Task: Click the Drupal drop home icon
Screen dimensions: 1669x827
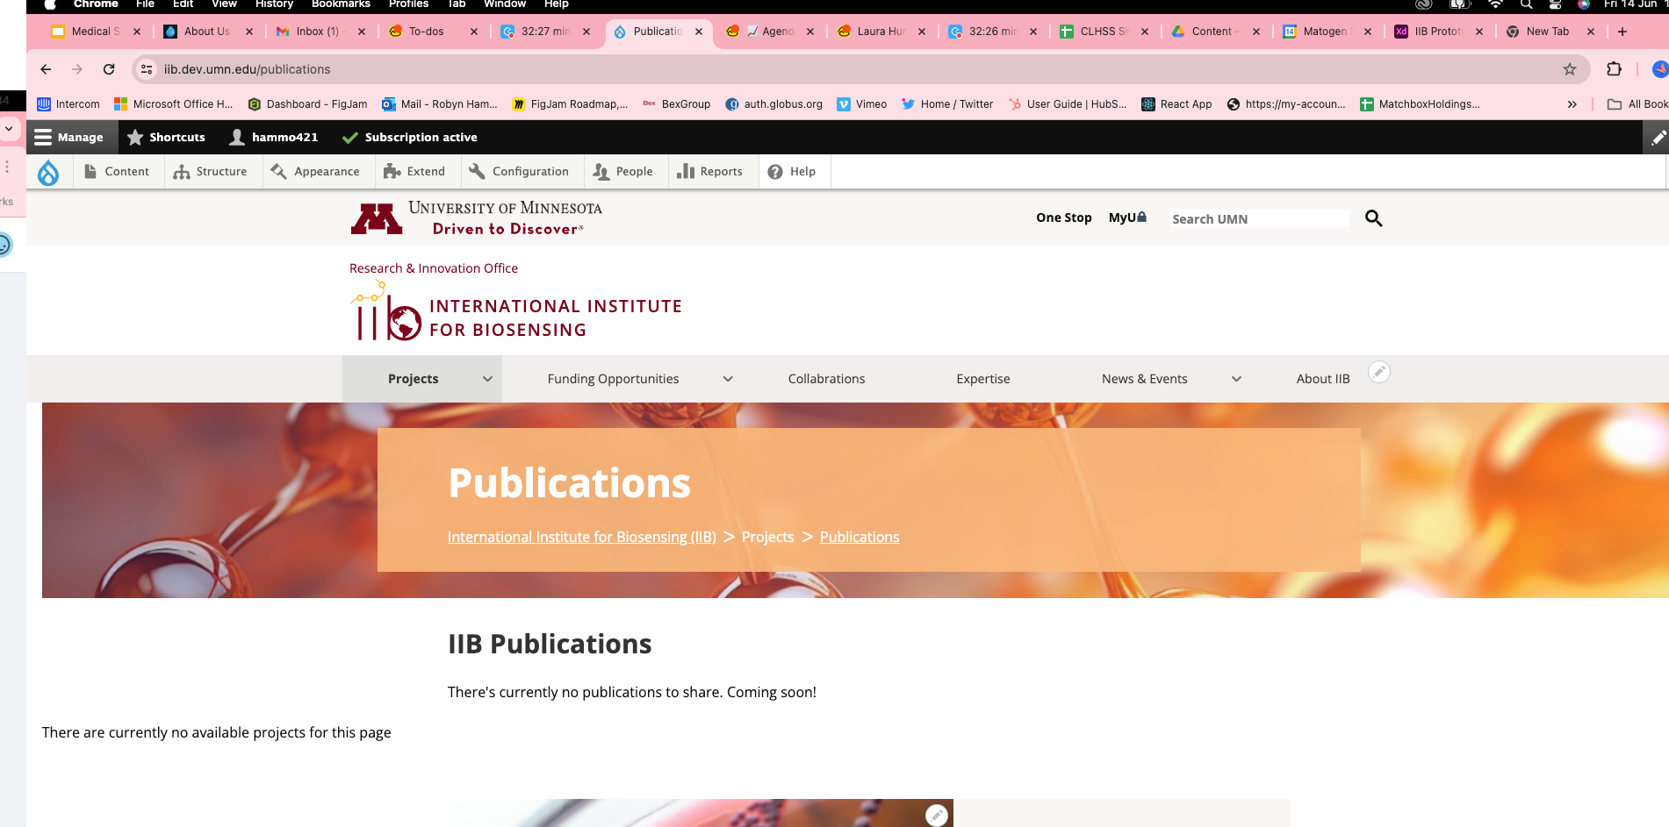Action: pyautogui.click(x=48, y=172)
